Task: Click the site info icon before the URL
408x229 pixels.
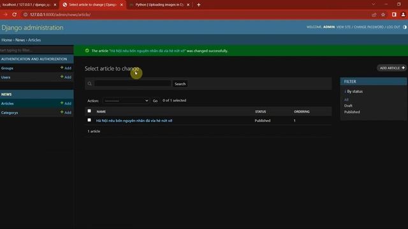Action: (x=25, y=15)
